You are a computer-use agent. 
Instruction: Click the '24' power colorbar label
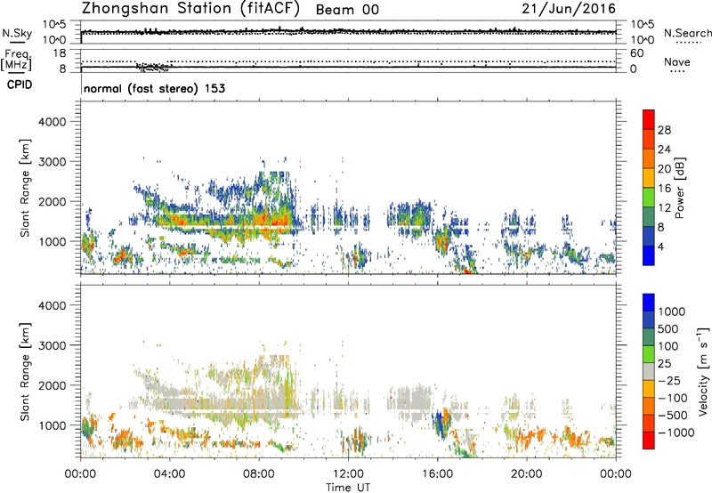[664, 150]
